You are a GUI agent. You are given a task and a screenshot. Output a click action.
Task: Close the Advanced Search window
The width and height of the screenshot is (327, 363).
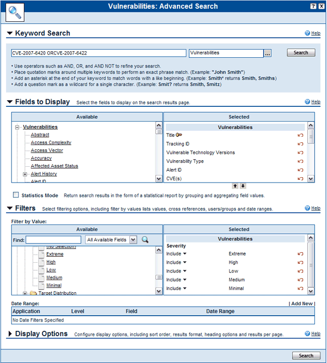pyautogui.click(x=322, y=6)
